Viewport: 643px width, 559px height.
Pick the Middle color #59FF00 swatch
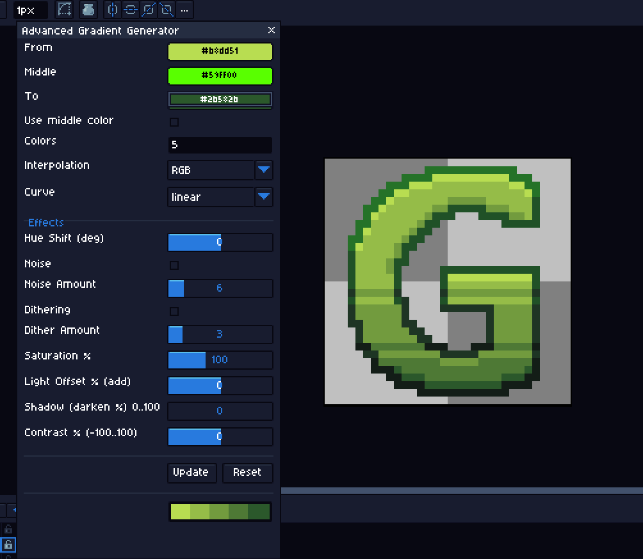(220, 75)
